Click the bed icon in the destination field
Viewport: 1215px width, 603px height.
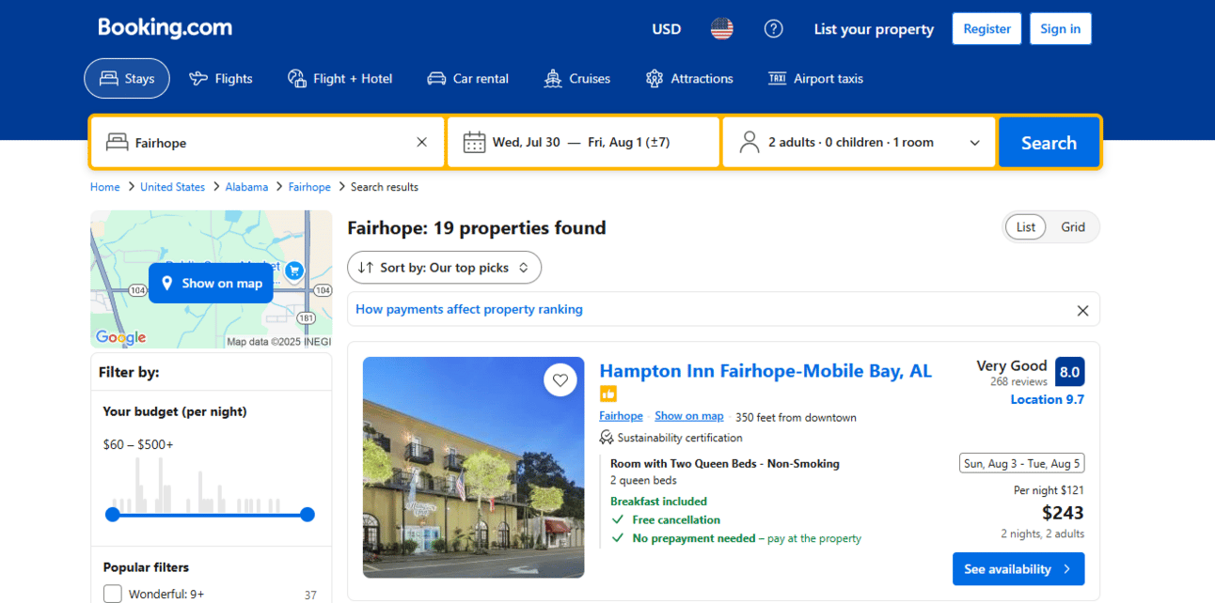[x=117, y=143]
